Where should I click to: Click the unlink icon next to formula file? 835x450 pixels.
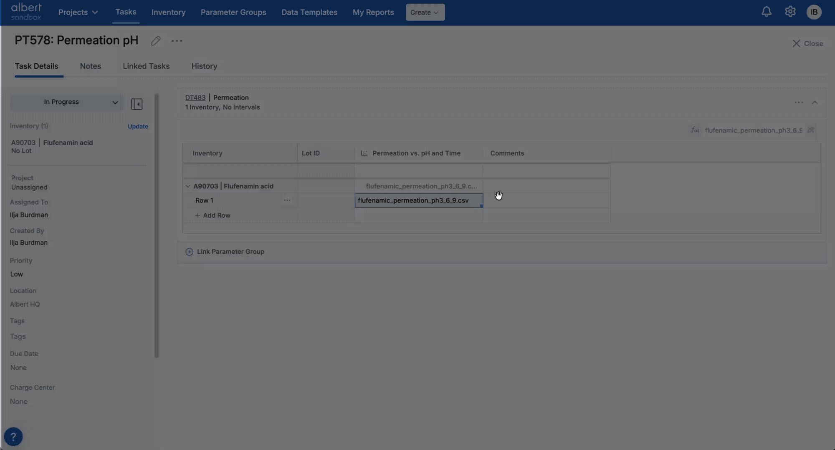pyautogui.click(x=810, y=130)
